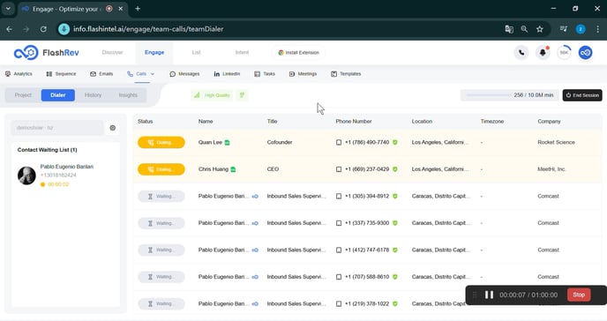Click the sheet icon beside Quan Lee

click(228, 142)
